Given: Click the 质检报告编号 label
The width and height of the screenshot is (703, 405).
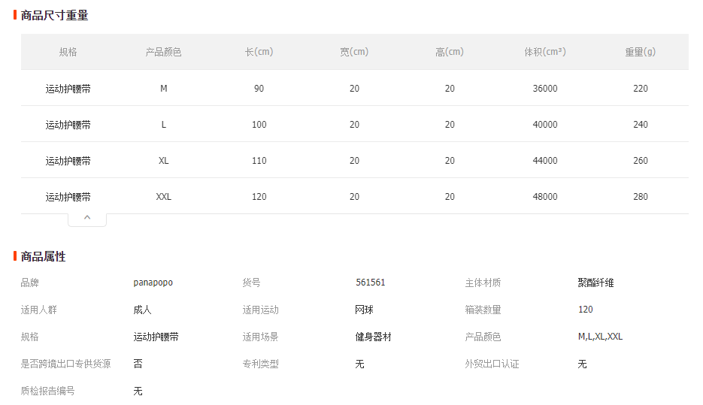Looking at the screenshot, I should pos(47,391).
